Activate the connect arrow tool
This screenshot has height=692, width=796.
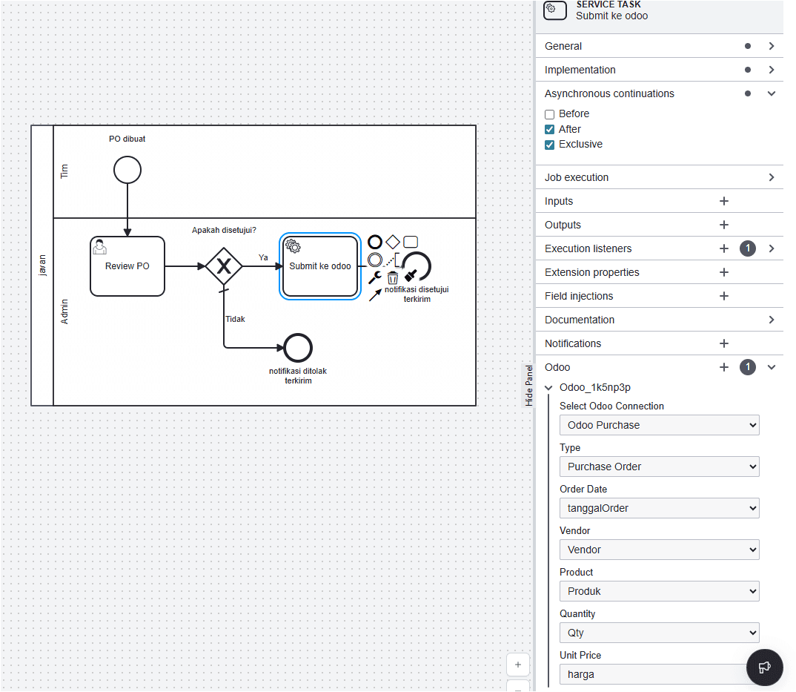pyautogui.click(x=375, y=294)
